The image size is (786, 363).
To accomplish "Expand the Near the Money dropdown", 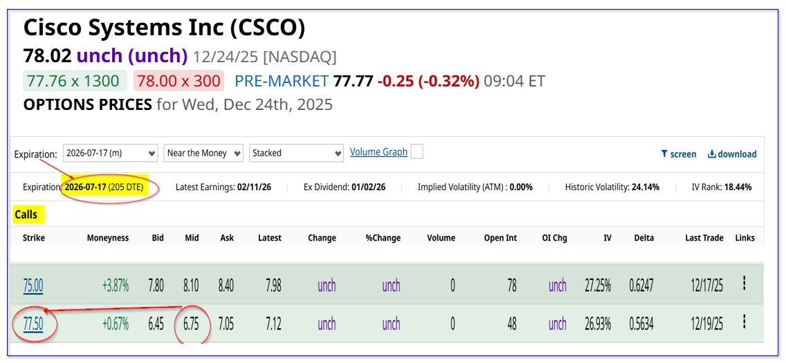I will coord(203,153).
